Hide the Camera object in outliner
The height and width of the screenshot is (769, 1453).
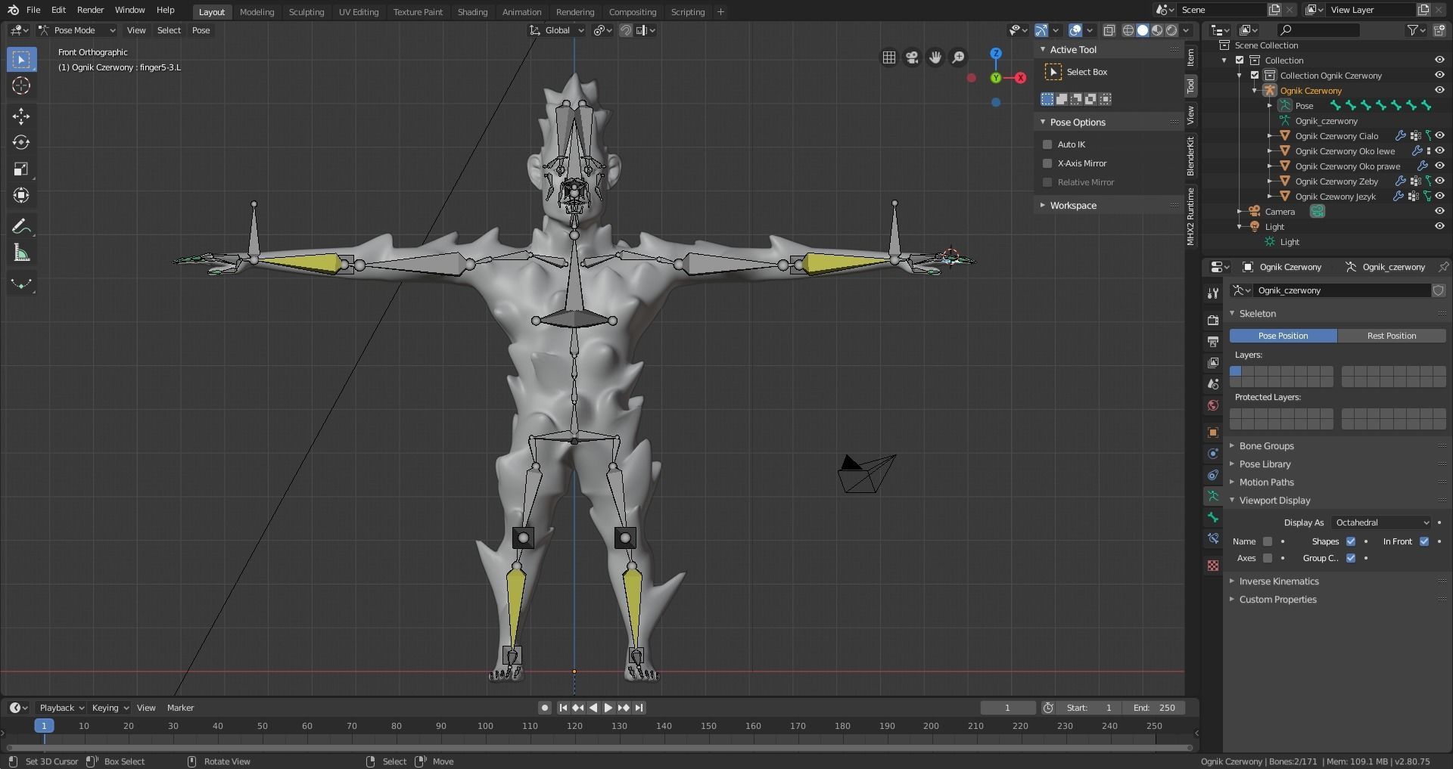(1439, 212)
